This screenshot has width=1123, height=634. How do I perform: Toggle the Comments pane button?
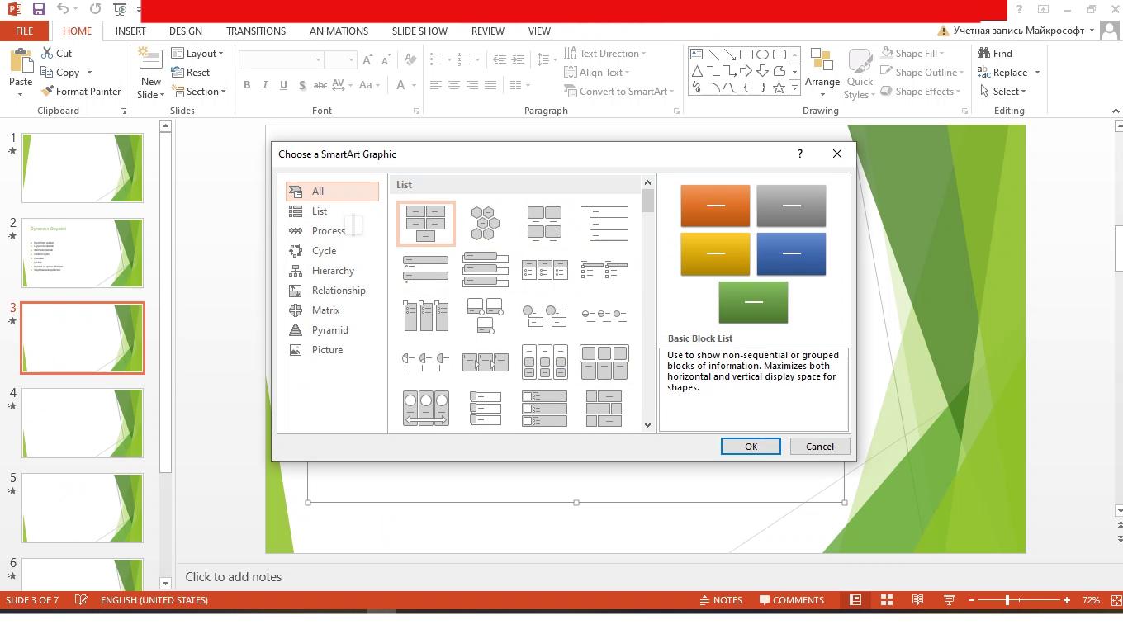791,600
